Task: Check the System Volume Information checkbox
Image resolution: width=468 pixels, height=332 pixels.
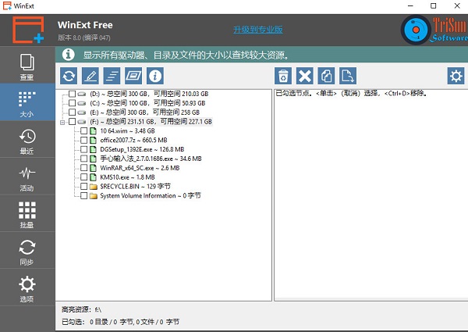Action: coord(84,196)
